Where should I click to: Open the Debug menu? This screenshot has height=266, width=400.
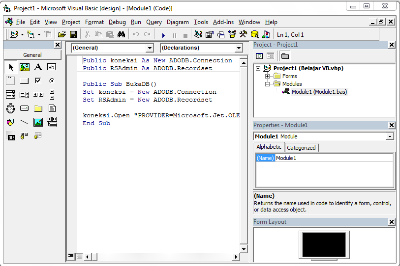pos(117,22)
